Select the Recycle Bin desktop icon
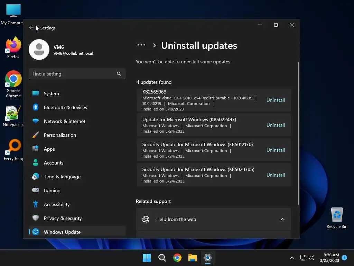The width and height of the screenshot is (354, 266). [337, 218]
